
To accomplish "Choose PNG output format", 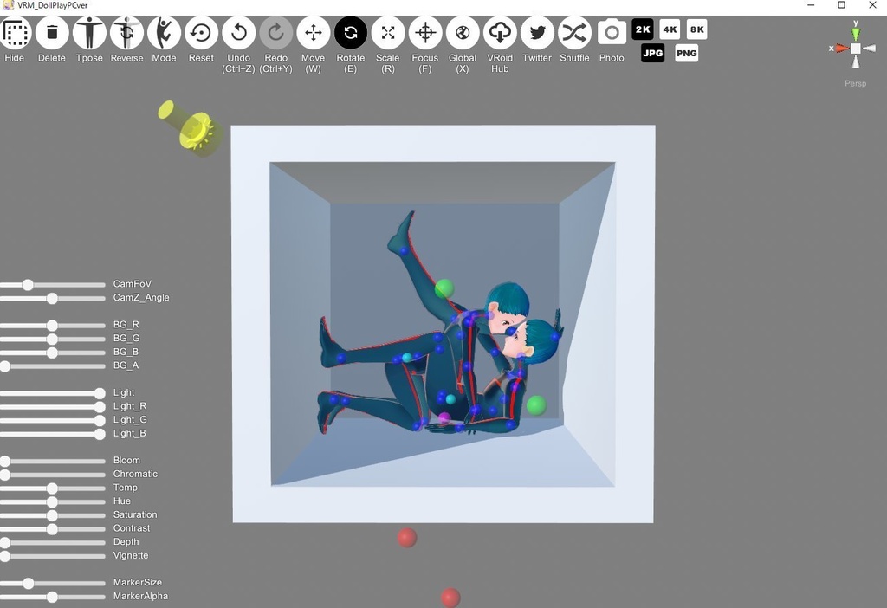I will click(x=687, y=53).
